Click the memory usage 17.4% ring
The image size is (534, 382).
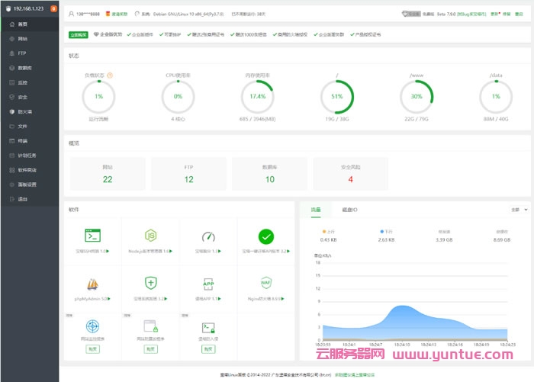pos(258,97)
